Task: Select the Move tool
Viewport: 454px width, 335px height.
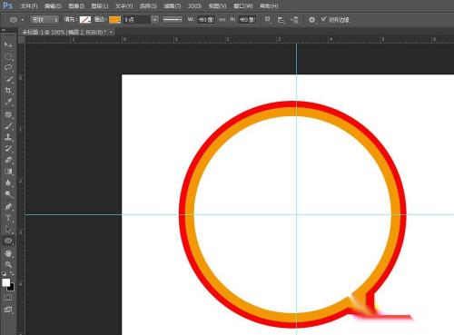Action: [x=8, y=44]
